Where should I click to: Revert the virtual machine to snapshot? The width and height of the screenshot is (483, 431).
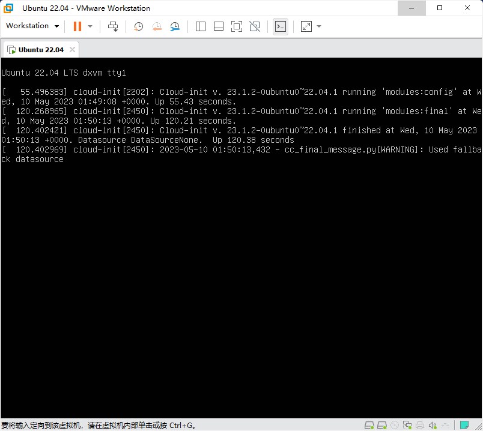157,26
